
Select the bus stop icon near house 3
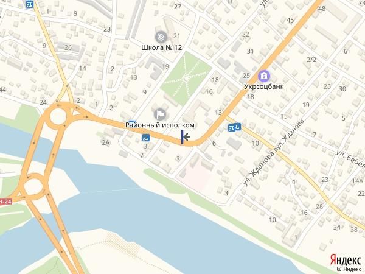pyautogui.click(x=146, y=138)
